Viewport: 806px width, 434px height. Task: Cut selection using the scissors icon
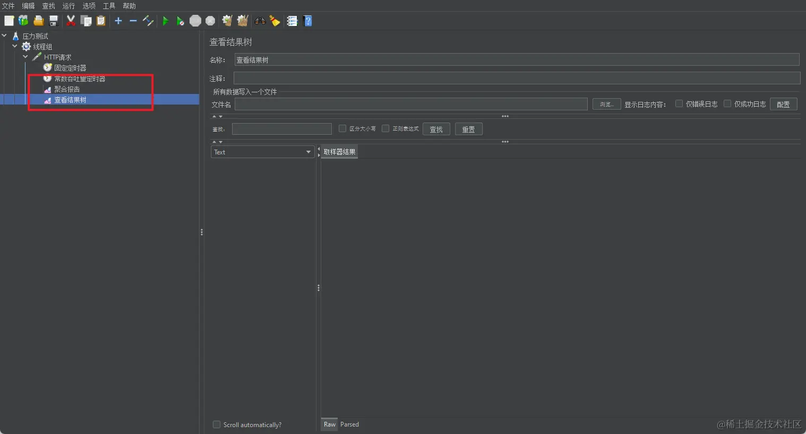[x=71, y=21]
